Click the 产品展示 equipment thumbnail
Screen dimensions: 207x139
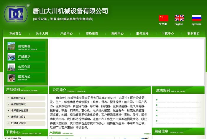(11, 57)
